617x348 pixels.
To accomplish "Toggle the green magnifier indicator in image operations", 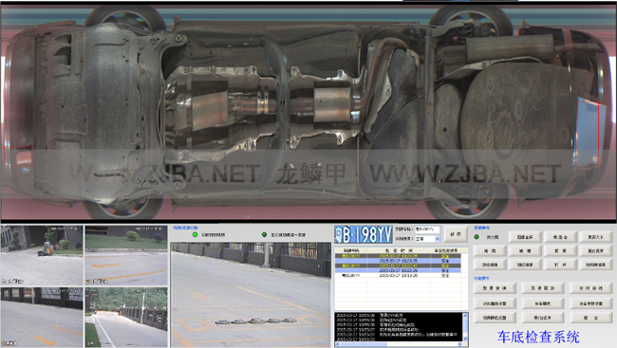I will (477, 237).
